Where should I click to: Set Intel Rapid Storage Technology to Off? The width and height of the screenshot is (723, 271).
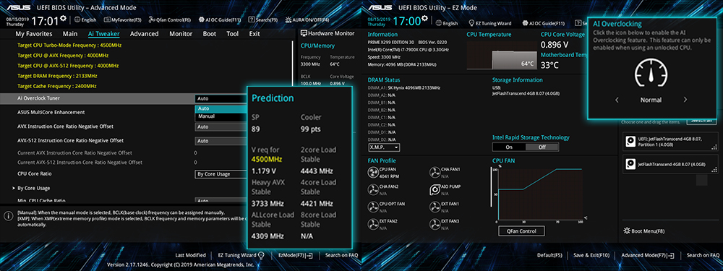point(542,147)
